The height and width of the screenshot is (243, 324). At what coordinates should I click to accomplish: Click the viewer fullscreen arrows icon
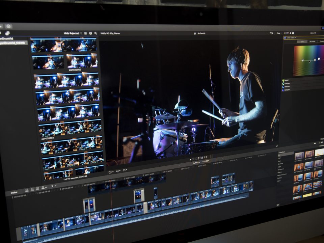click(277, 146)
